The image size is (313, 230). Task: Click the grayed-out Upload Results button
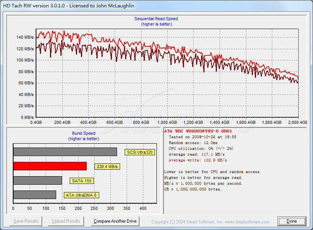tap(66, 221)
